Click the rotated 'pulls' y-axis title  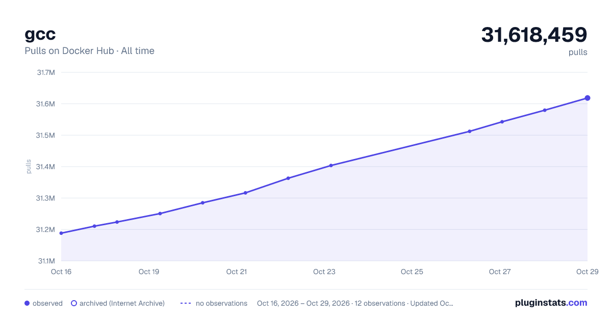tap(29, 167)
